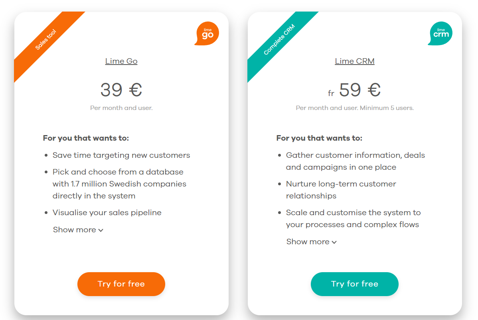
Task: Click the '39 €' price on the Lime Go card
Action: point(121,90)
